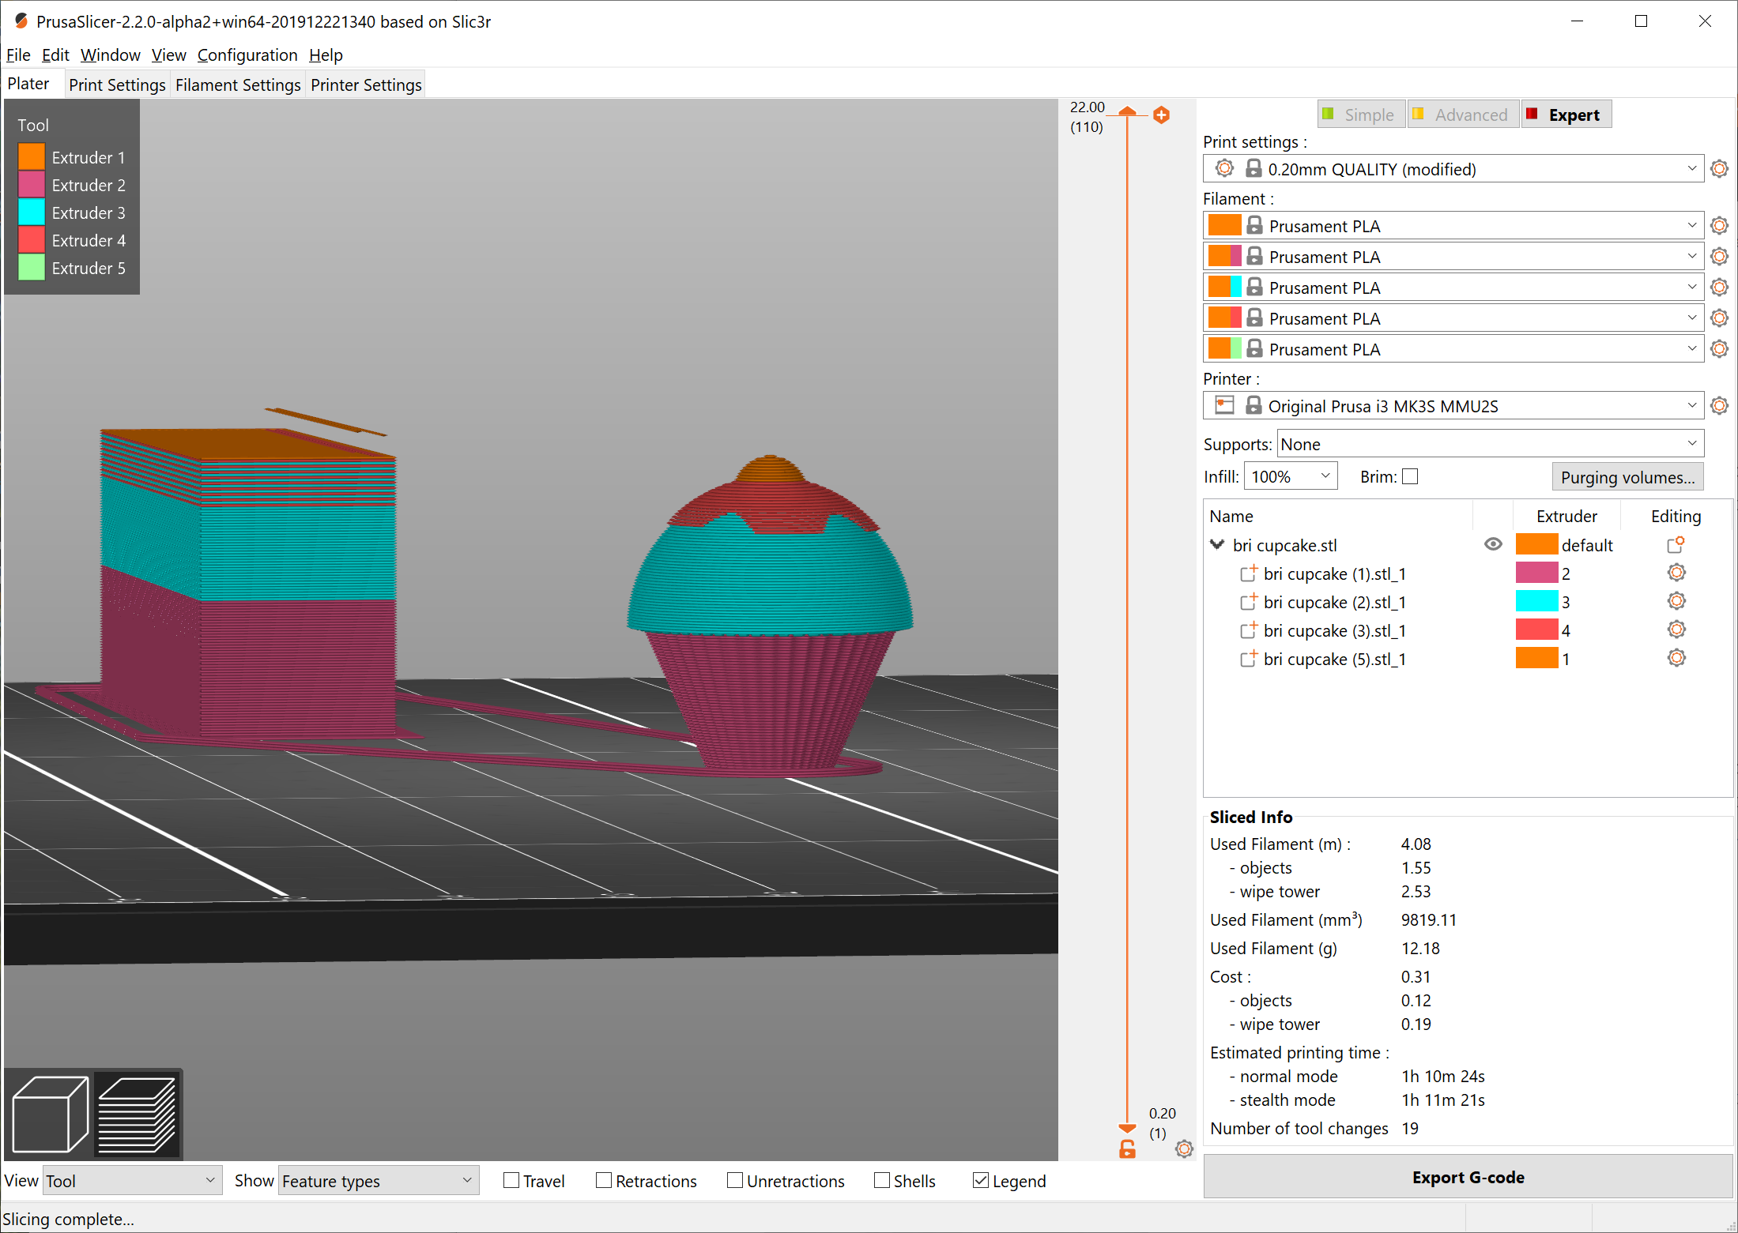Click the gear icon below the layer slider
The image size is (1738, 1233).
click(x=1183, y=1149)
